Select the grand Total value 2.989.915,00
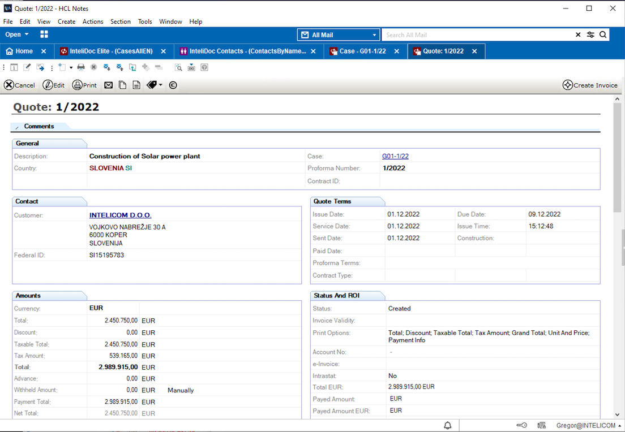This screenshot has height=432, width=625. pyautogui.click(x=118, y=367)
